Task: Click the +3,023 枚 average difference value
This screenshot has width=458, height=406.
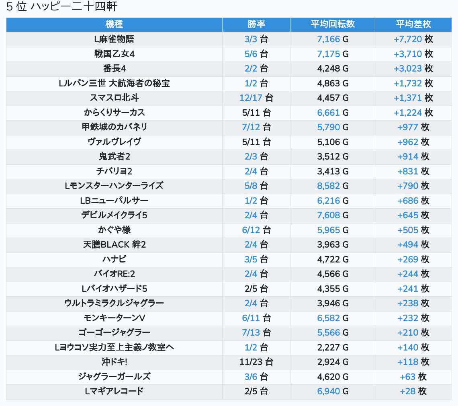Action: [413, 68]
